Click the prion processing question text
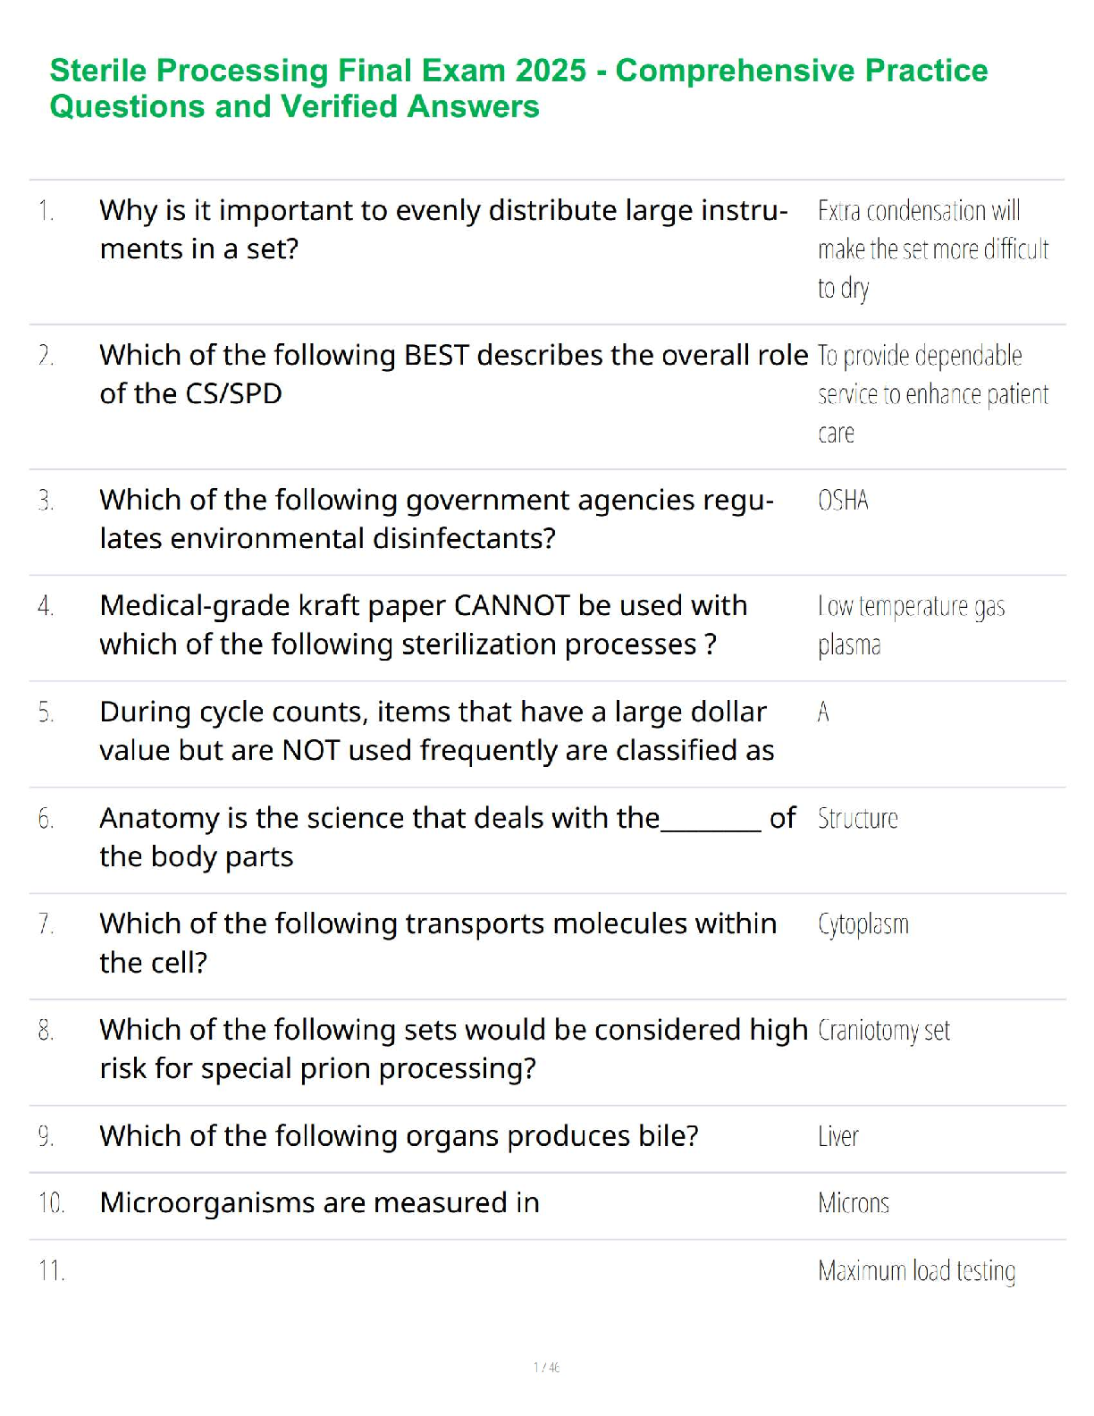The image size is (1094, 1416). pos(453,1049)
